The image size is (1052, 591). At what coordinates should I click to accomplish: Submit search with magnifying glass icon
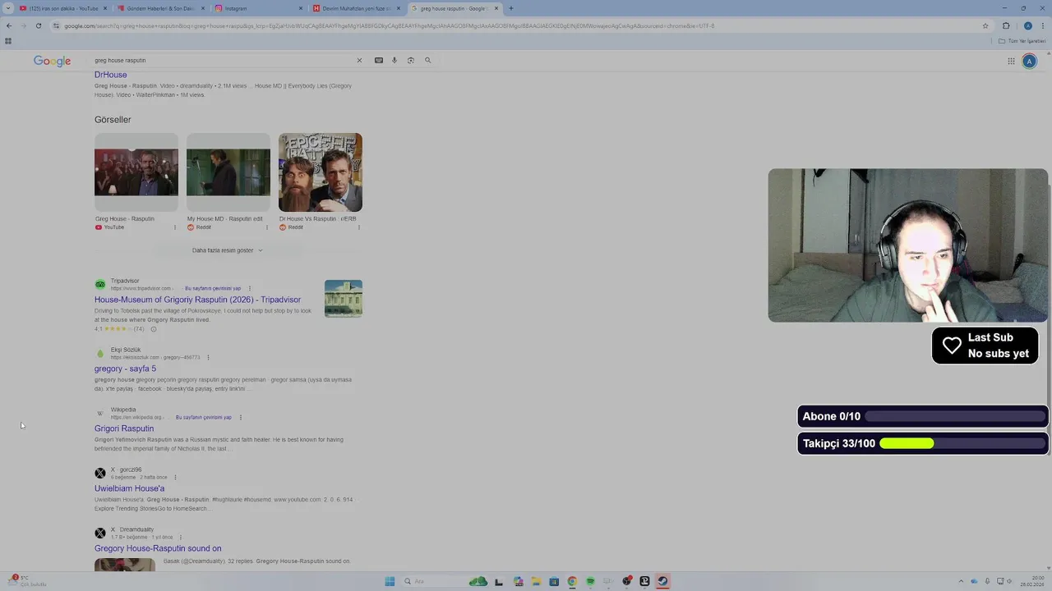click(427, 60)
